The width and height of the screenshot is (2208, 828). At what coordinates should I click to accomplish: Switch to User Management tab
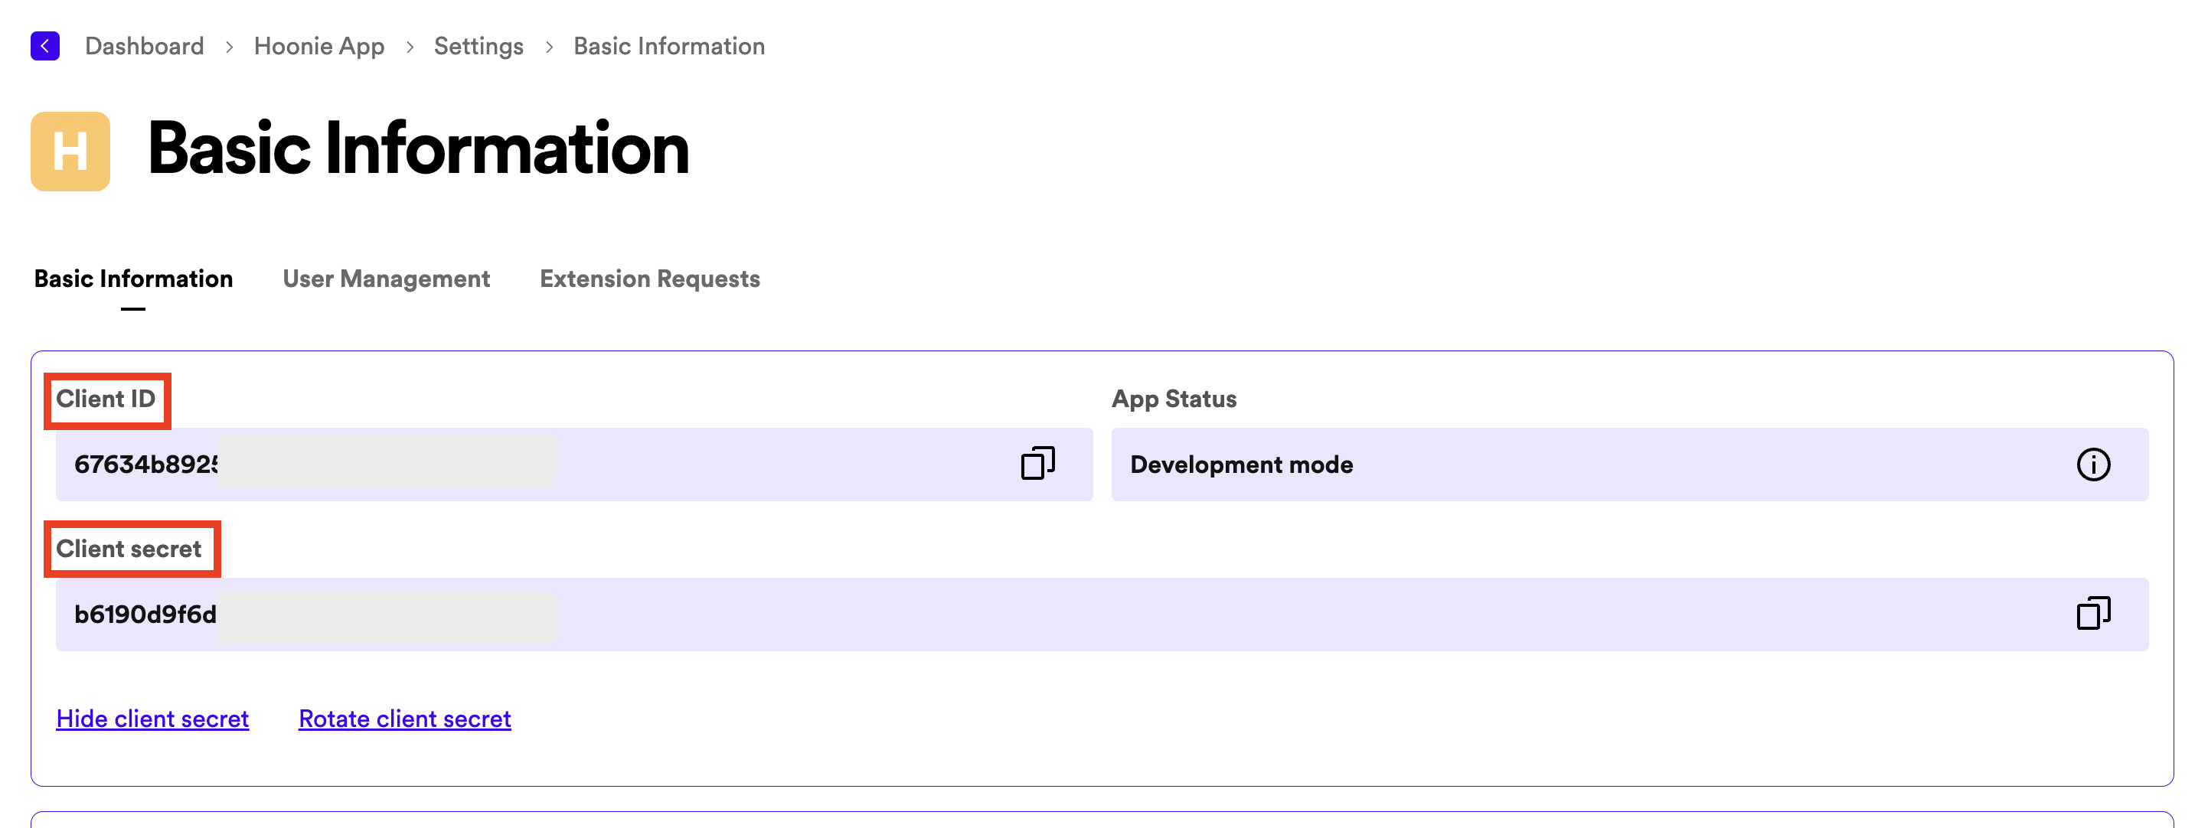[386, 279]
